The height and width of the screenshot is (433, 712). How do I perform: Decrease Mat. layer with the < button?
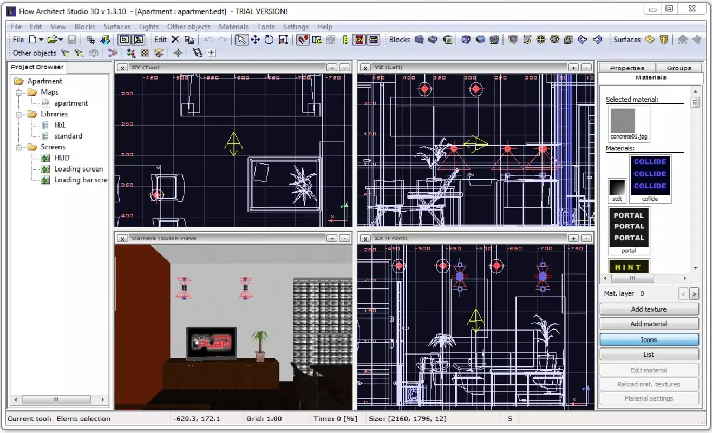point(684,293)
